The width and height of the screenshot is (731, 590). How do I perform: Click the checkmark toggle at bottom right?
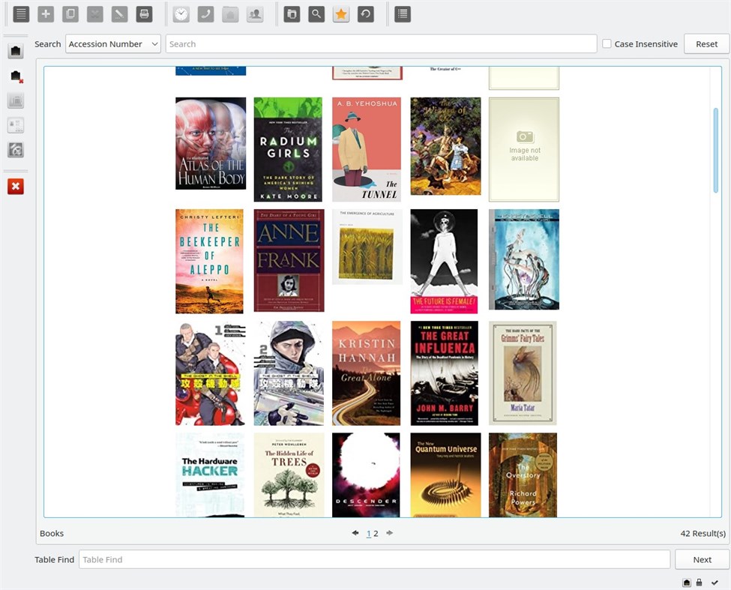(x=714, y=582)
